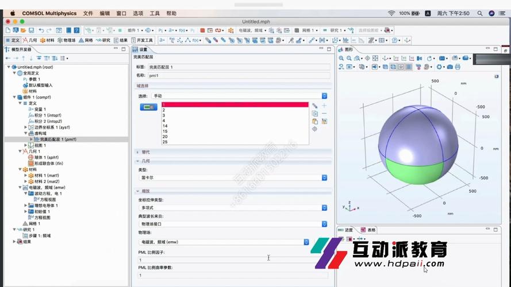Click the Wi-Fi status icon
Image resolution: width=511 pixels, height=287 pixels.
(x=391, y=13)
